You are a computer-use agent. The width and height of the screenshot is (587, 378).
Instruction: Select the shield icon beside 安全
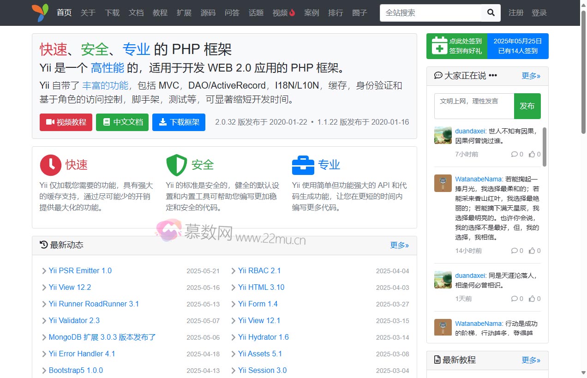click(x=176, y=165)
